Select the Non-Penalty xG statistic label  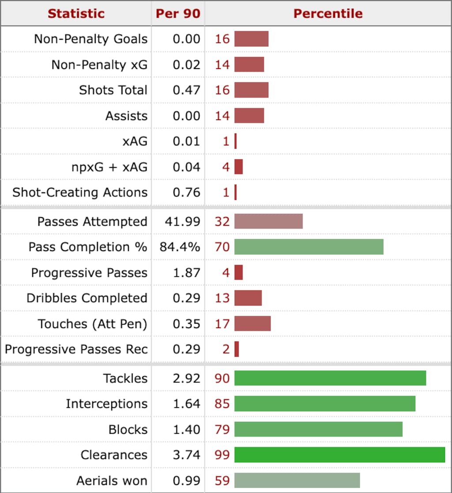point(99,65)
